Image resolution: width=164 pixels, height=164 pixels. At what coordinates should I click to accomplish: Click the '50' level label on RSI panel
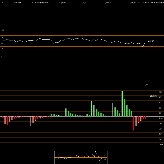click(x=2, y=43)
